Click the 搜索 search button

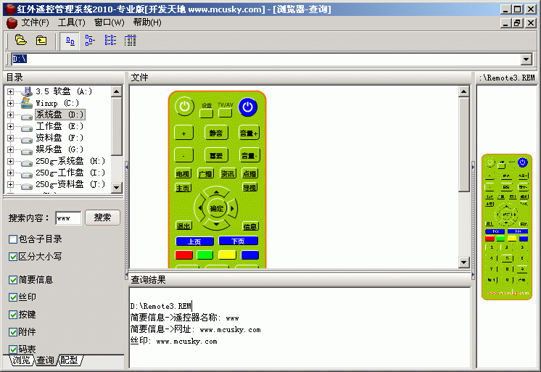click(102, 218)
